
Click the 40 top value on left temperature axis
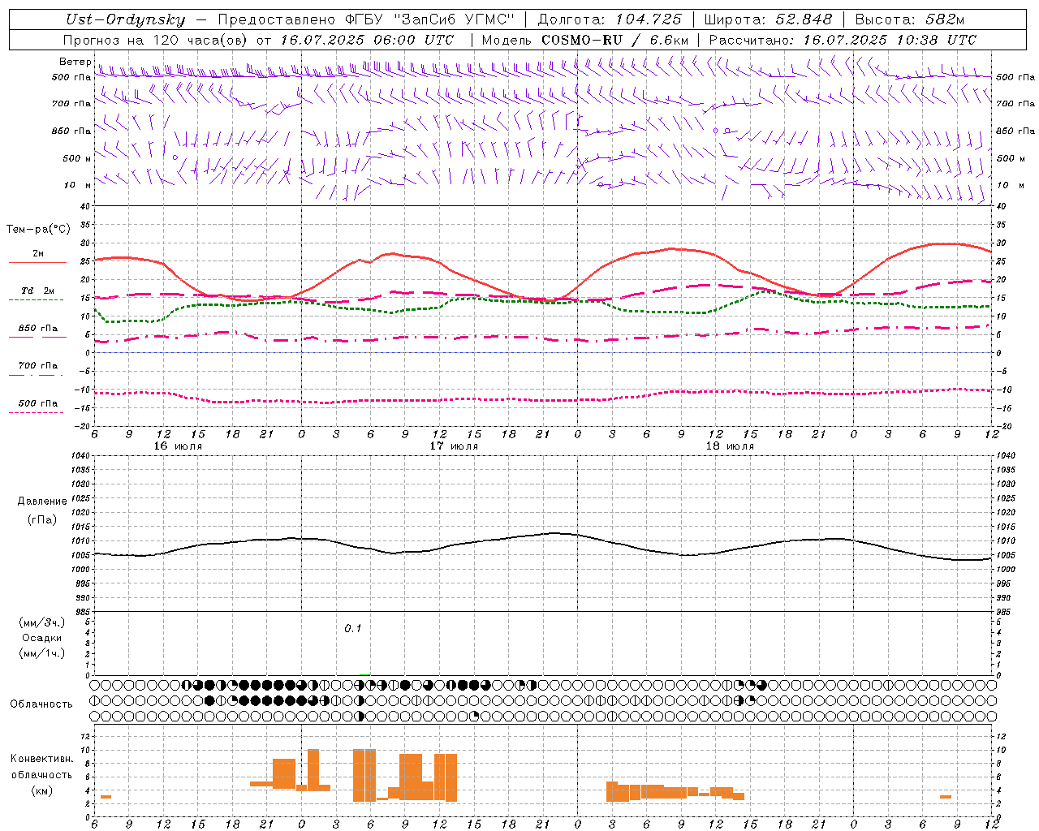(x=84, y=206)
